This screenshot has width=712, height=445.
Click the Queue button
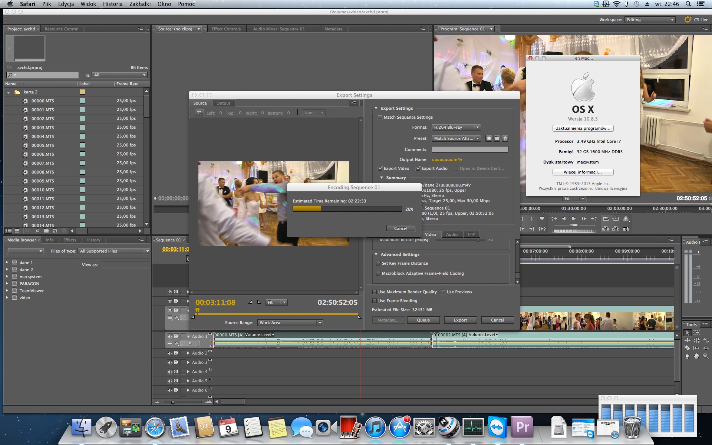pyautogui.click(x=423, y=320)
